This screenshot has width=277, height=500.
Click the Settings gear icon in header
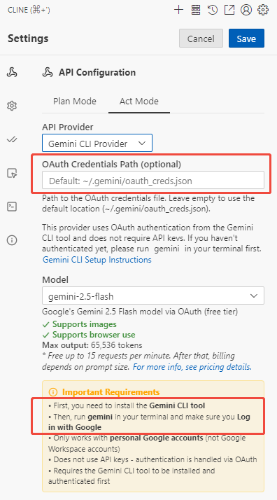(x=263, y=10)
